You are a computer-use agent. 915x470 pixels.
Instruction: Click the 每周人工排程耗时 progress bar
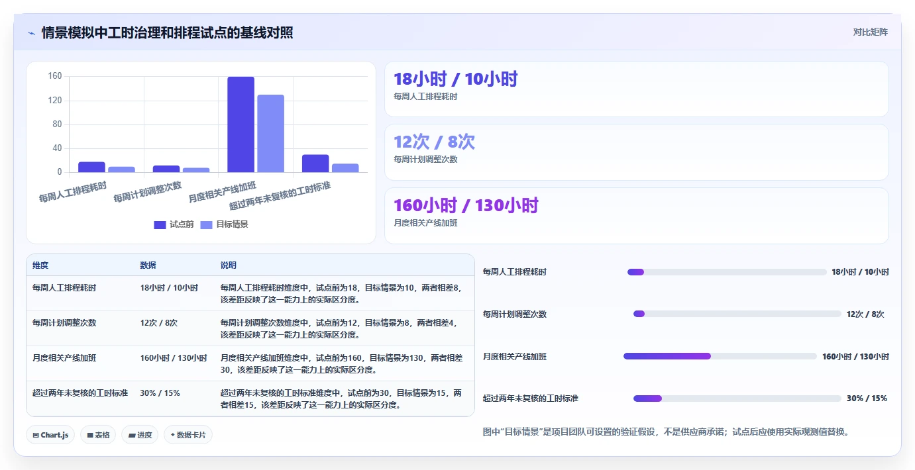click(727, 272)
